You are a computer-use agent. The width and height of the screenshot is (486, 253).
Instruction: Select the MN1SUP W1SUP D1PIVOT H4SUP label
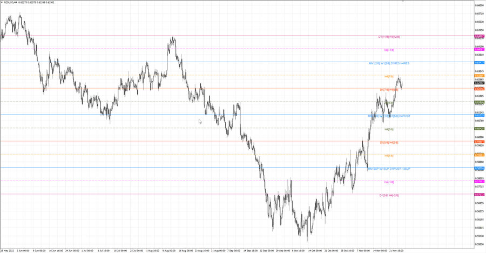click(x=389, y=169)
